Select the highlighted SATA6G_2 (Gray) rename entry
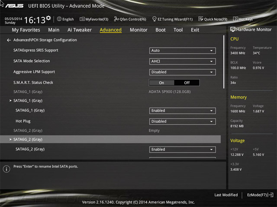Viewport: 277px width, 207px height. [x=110, y=139]
